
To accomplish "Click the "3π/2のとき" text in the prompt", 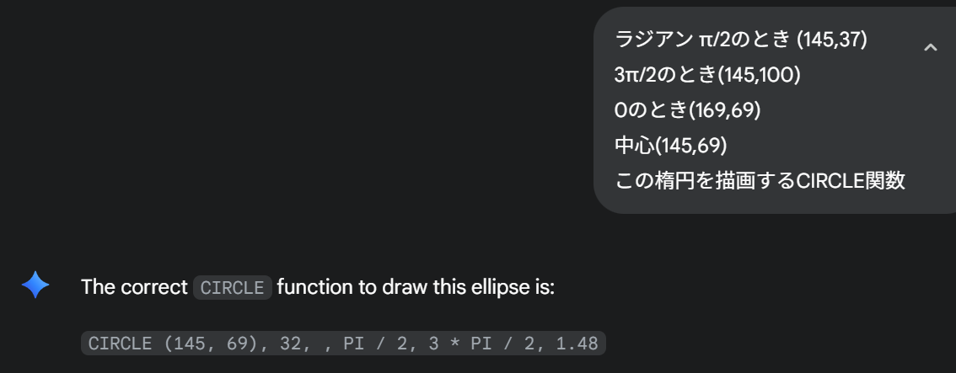I will click(x=666, y=74).
